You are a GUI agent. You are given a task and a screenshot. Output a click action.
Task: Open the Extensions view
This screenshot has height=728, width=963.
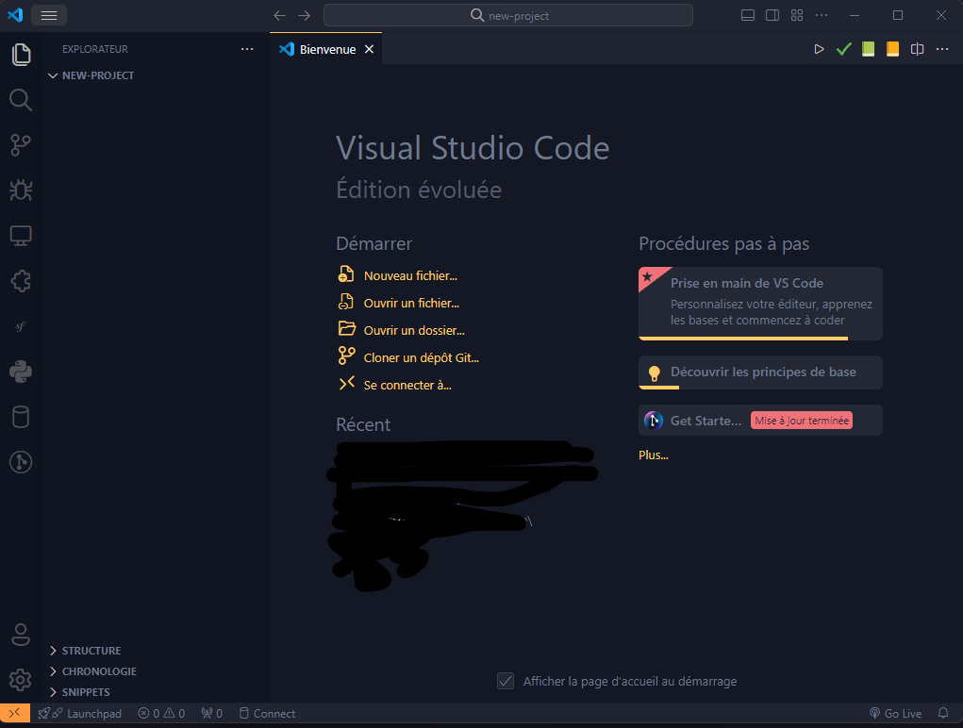21,281
